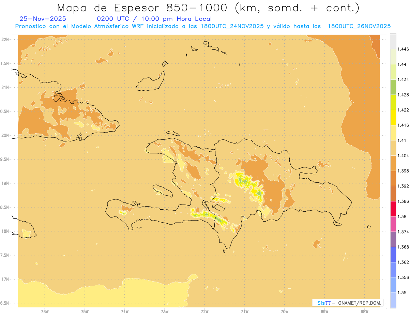Click the longitude label 71W
The image size is (409, 316).
click(x=244, y=312)
